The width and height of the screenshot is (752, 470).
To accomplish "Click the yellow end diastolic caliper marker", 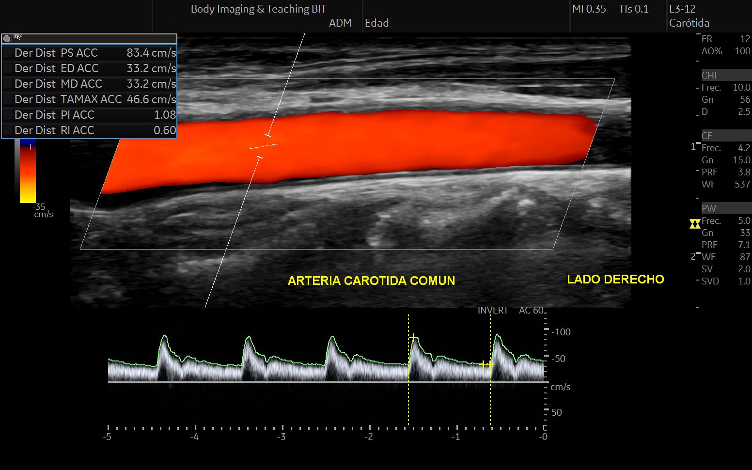I will pos(486,365).
